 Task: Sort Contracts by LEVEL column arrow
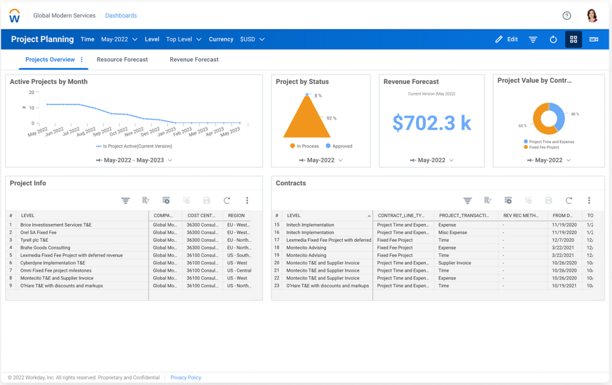tap(369, 216)
